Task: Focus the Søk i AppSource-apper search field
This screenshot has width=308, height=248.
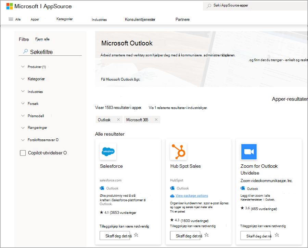Action: (x=255, y=5)
